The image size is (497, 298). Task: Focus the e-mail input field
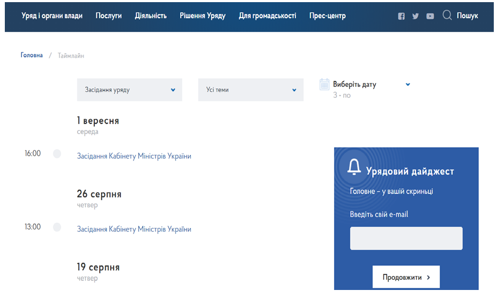click(406, 238)
